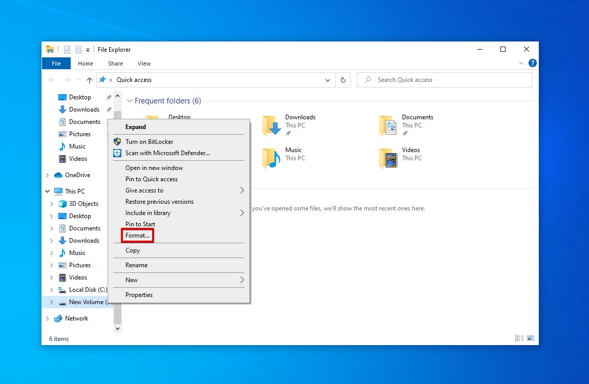
Task: Open the Customize Quick Access Toolbar dropdown
Action: coord(88,50)
